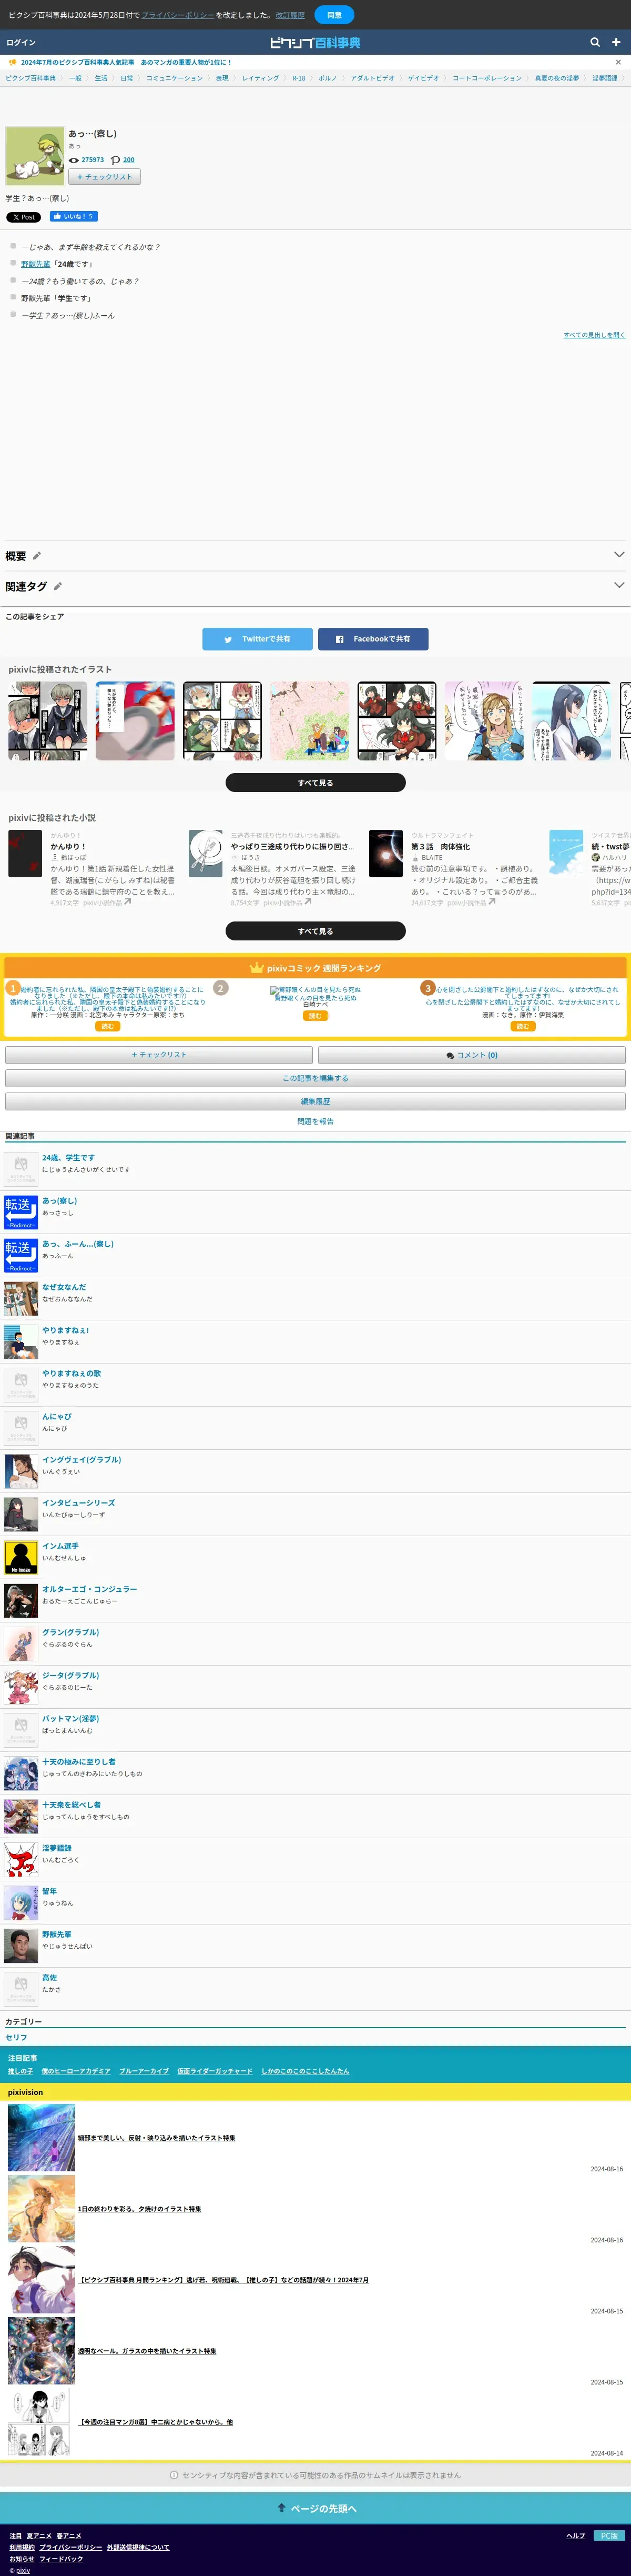The height and width of the screenshot is (2576, 631).
Task: Open search with magnifier icon
Action: tap(595, 43)
